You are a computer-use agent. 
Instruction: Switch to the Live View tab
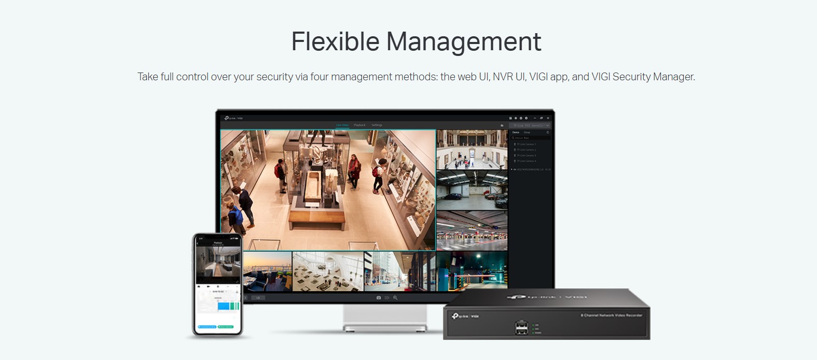coord(342,125)
